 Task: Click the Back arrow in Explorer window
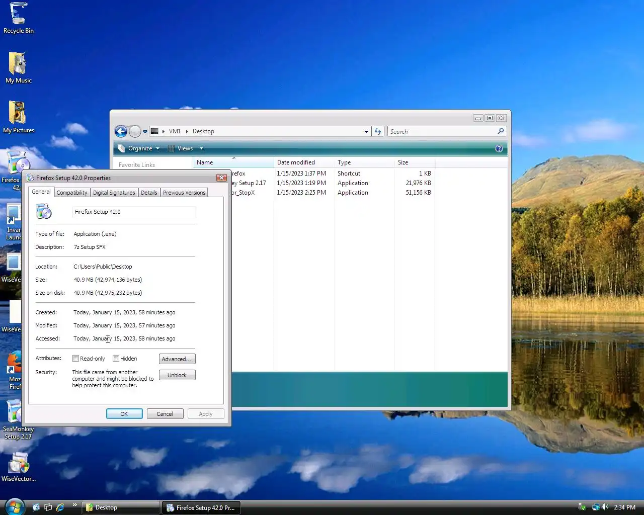click(x=121, y=131)
